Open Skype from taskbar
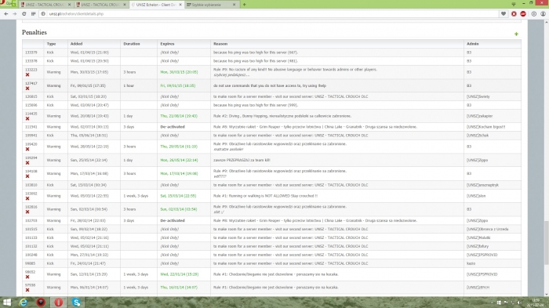Screen dimensions: 549x308 (x=76, y=302)
